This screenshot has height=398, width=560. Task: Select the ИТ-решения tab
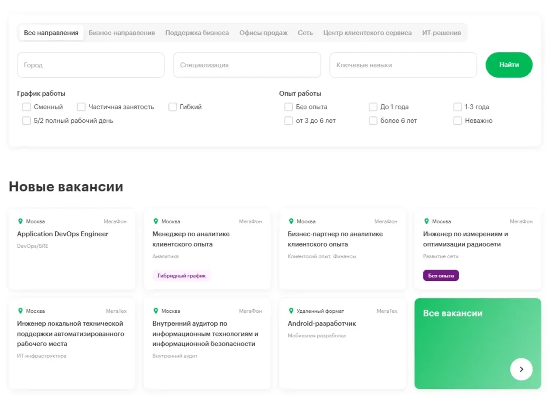point(441,33)
